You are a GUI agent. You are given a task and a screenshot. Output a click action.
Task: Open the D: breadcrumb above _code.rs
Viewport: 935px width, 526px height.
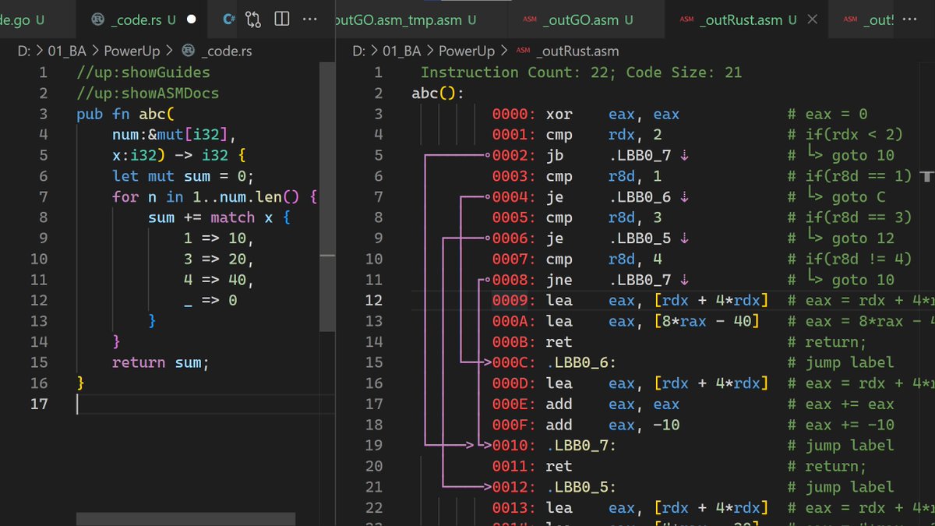pos(25,51)
